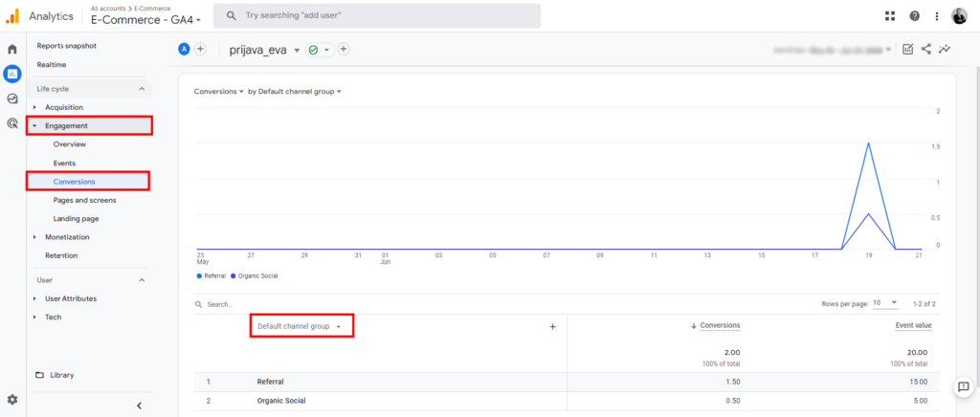Open Admin settings gear icon

click(12, 400)
